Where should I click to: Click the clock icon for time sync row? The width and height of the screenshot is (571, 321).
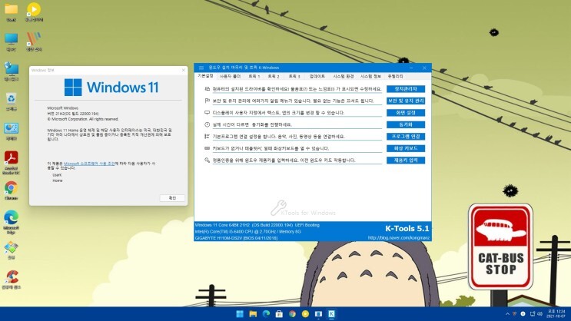(207, 124)
